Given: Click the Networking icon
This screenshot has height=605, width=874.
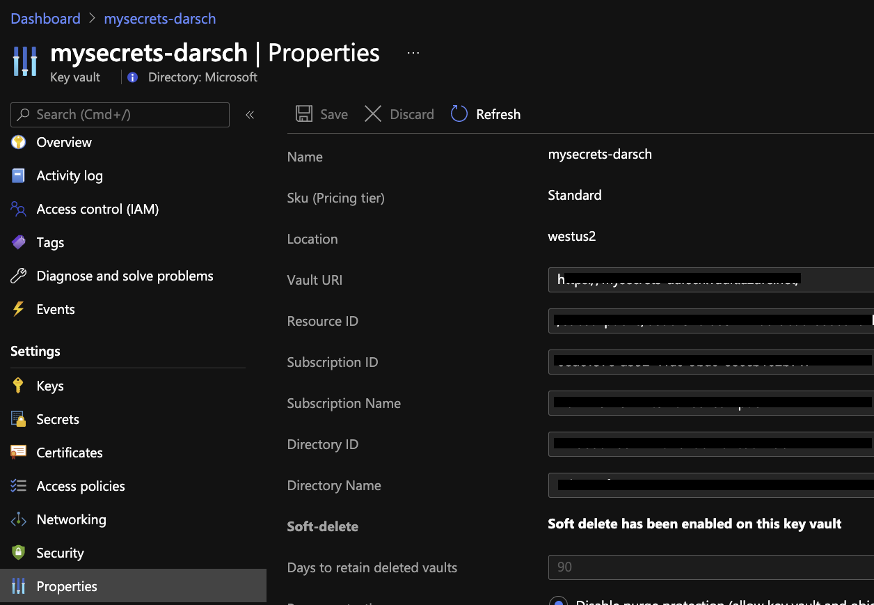Looking at the screenshot, I should 19,519.
